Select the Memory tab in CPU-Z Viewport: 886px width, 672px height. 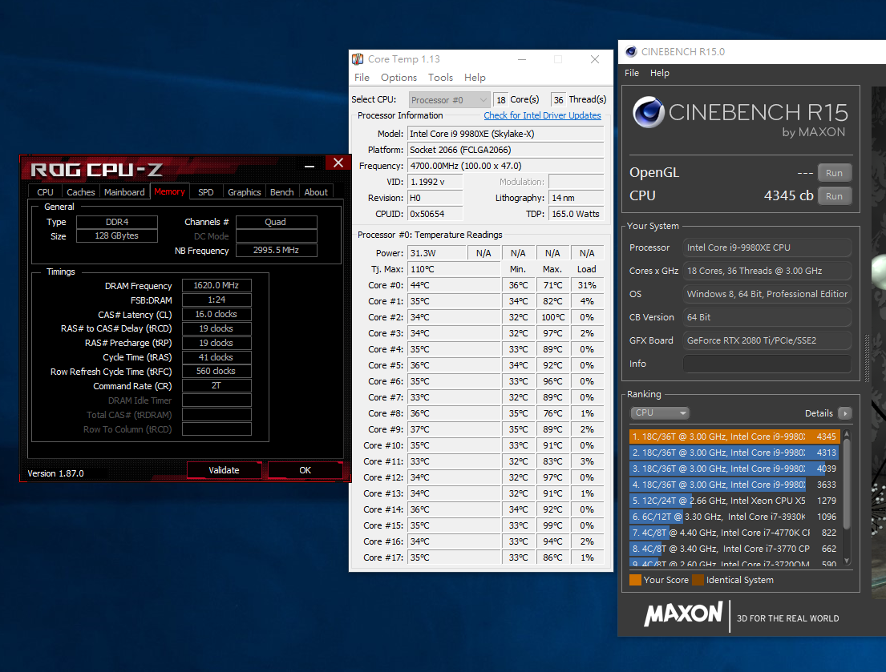tap(169, 191)
